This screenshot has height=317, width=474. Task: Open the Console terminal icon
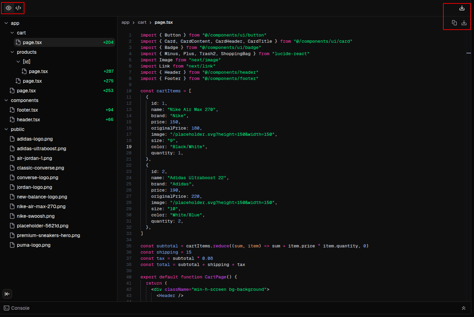click(x=7, y=308)
